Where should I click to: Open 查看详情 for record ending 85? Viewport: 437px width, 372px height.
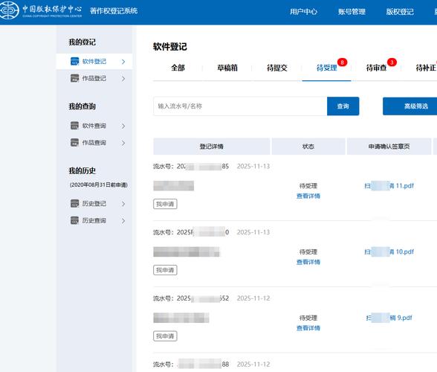click(308, 196)
